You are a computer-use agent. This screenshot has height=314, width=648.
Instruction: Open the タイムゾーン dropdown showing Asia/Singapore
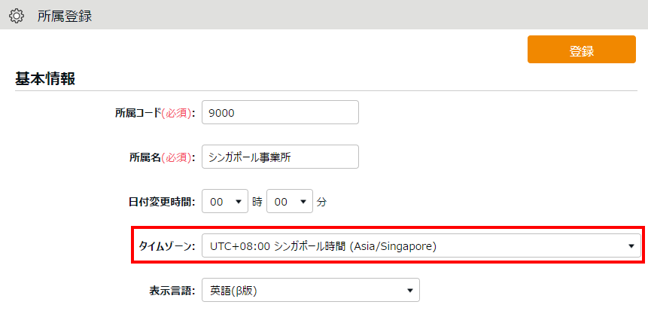pos(421,245)
